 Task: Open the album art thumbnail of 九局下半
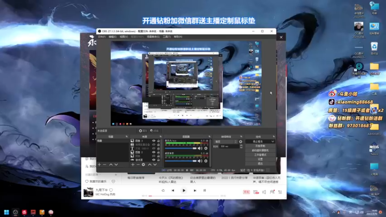pyautogui.click(x=88, y=192)
